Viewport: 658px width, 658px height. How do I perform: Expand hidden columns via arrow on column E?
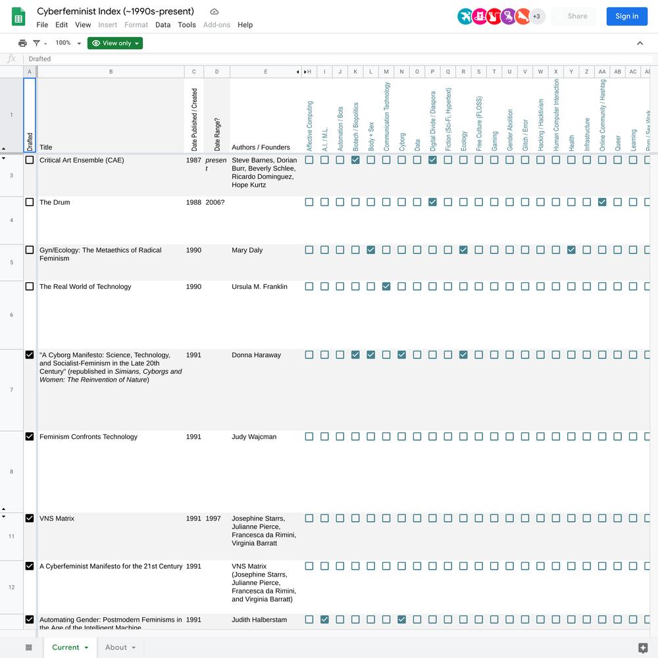297,72
